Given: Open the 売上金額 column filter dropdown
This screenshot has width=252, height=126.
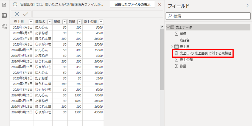Looking at the screenshot, I should 101,22.
